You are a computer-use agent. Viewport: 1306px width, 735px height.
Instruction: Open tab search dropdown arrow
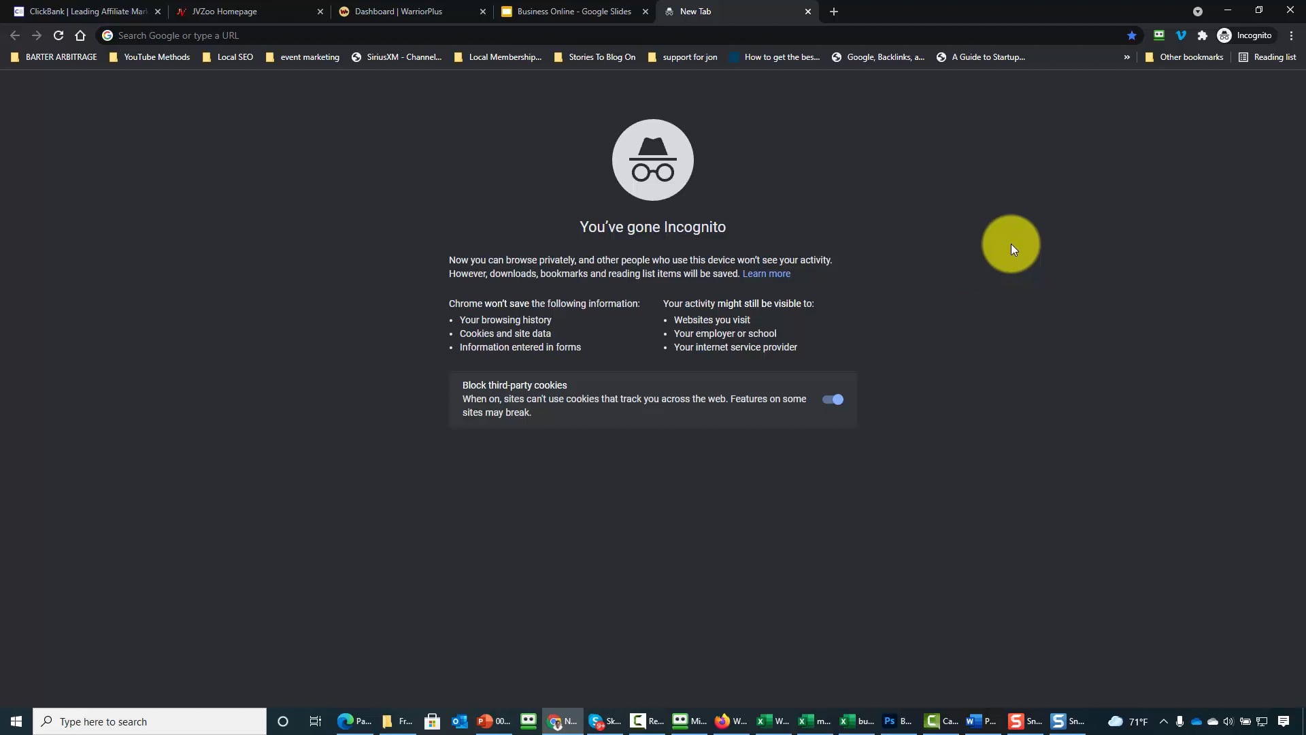(1198, 12)
